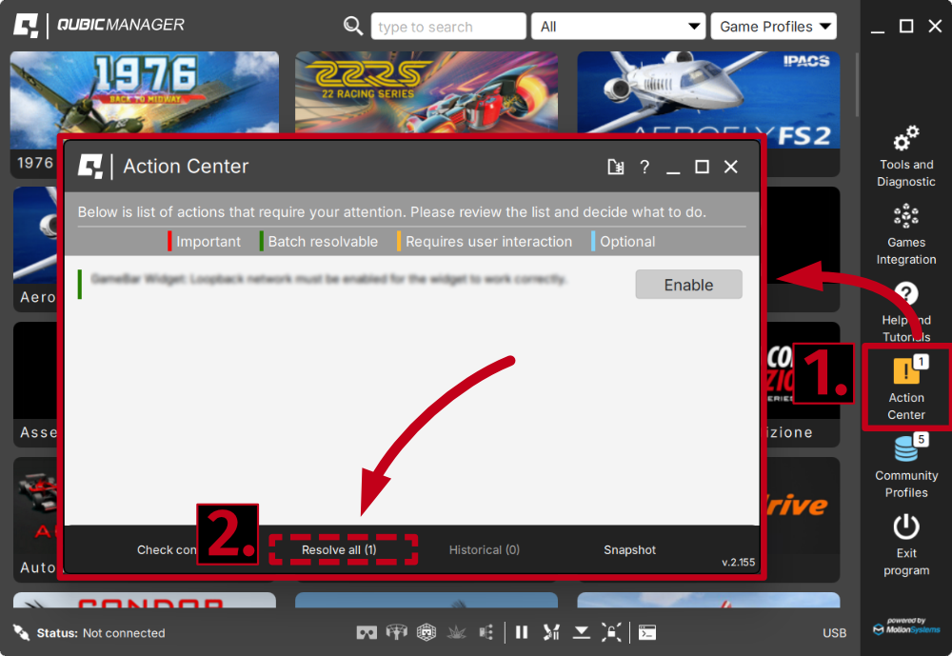
Task: Expand the Game Profiles dropdown
Action: [773, 26]
